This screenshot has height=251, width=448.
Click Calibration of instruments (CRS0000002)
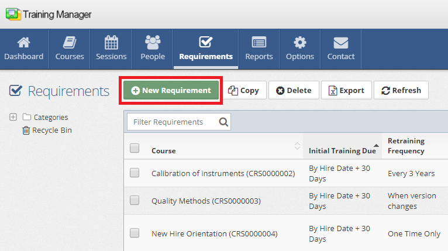[223, 174]
